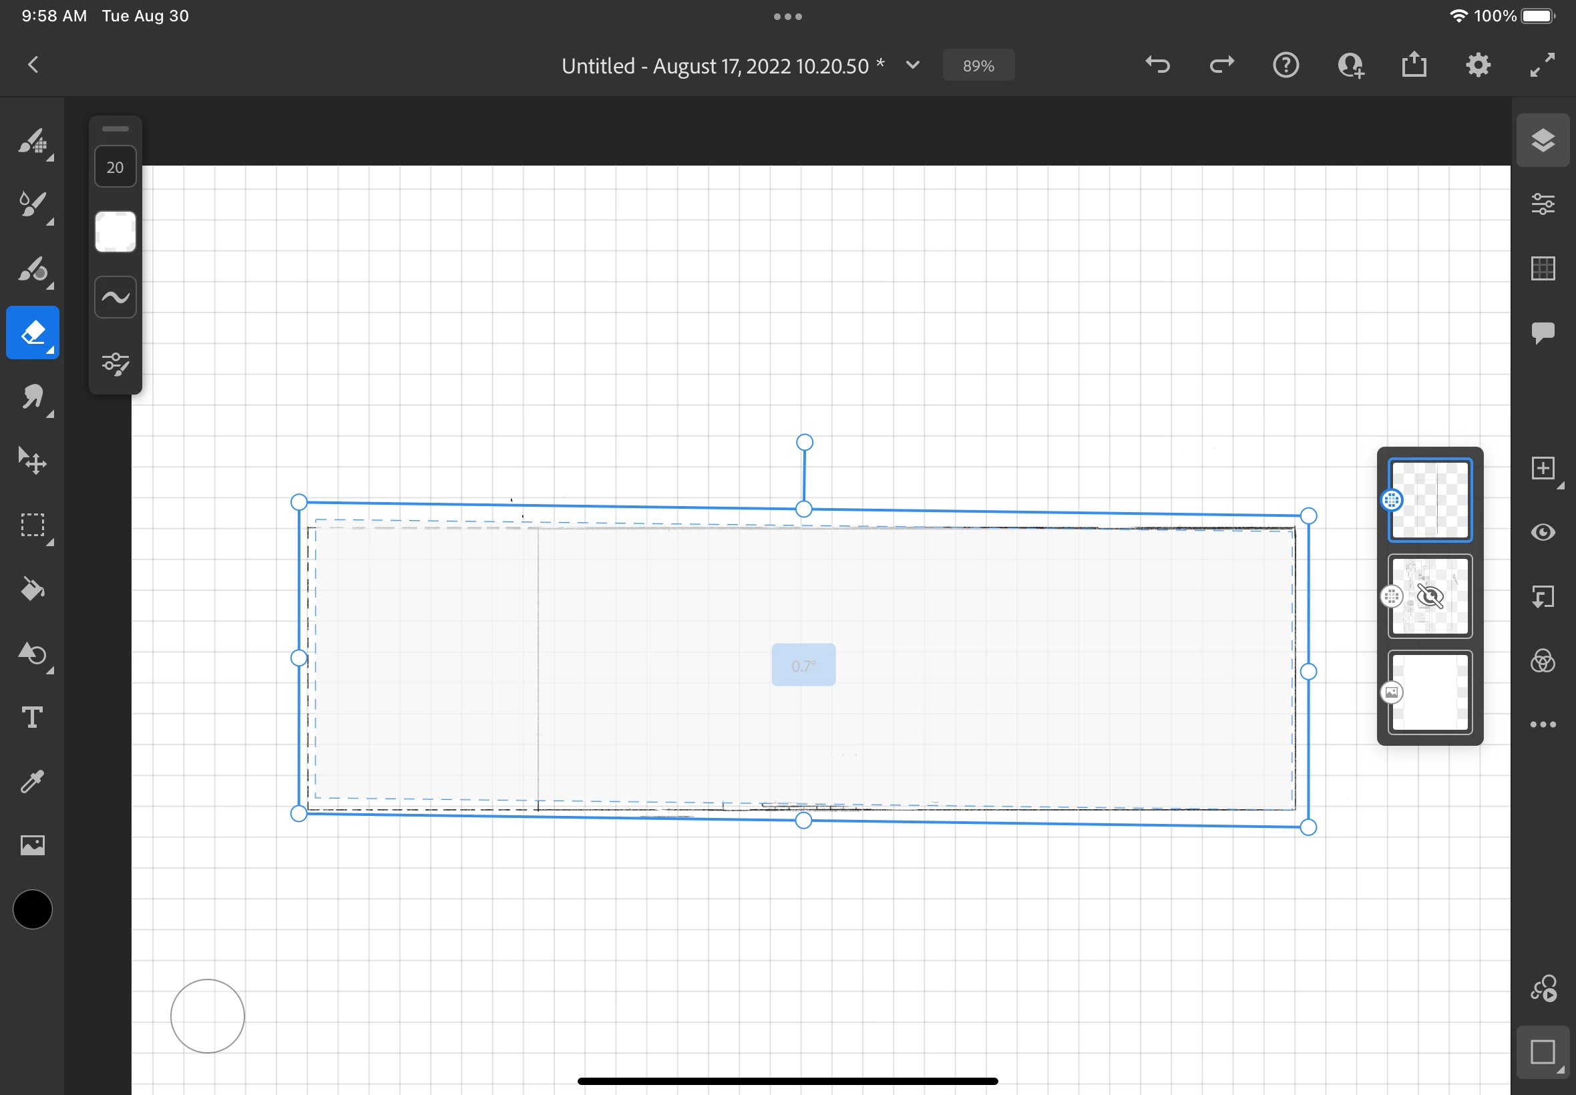Select the Transform move tool
The image size is (1576, 1095).
[x=32, y=461]
